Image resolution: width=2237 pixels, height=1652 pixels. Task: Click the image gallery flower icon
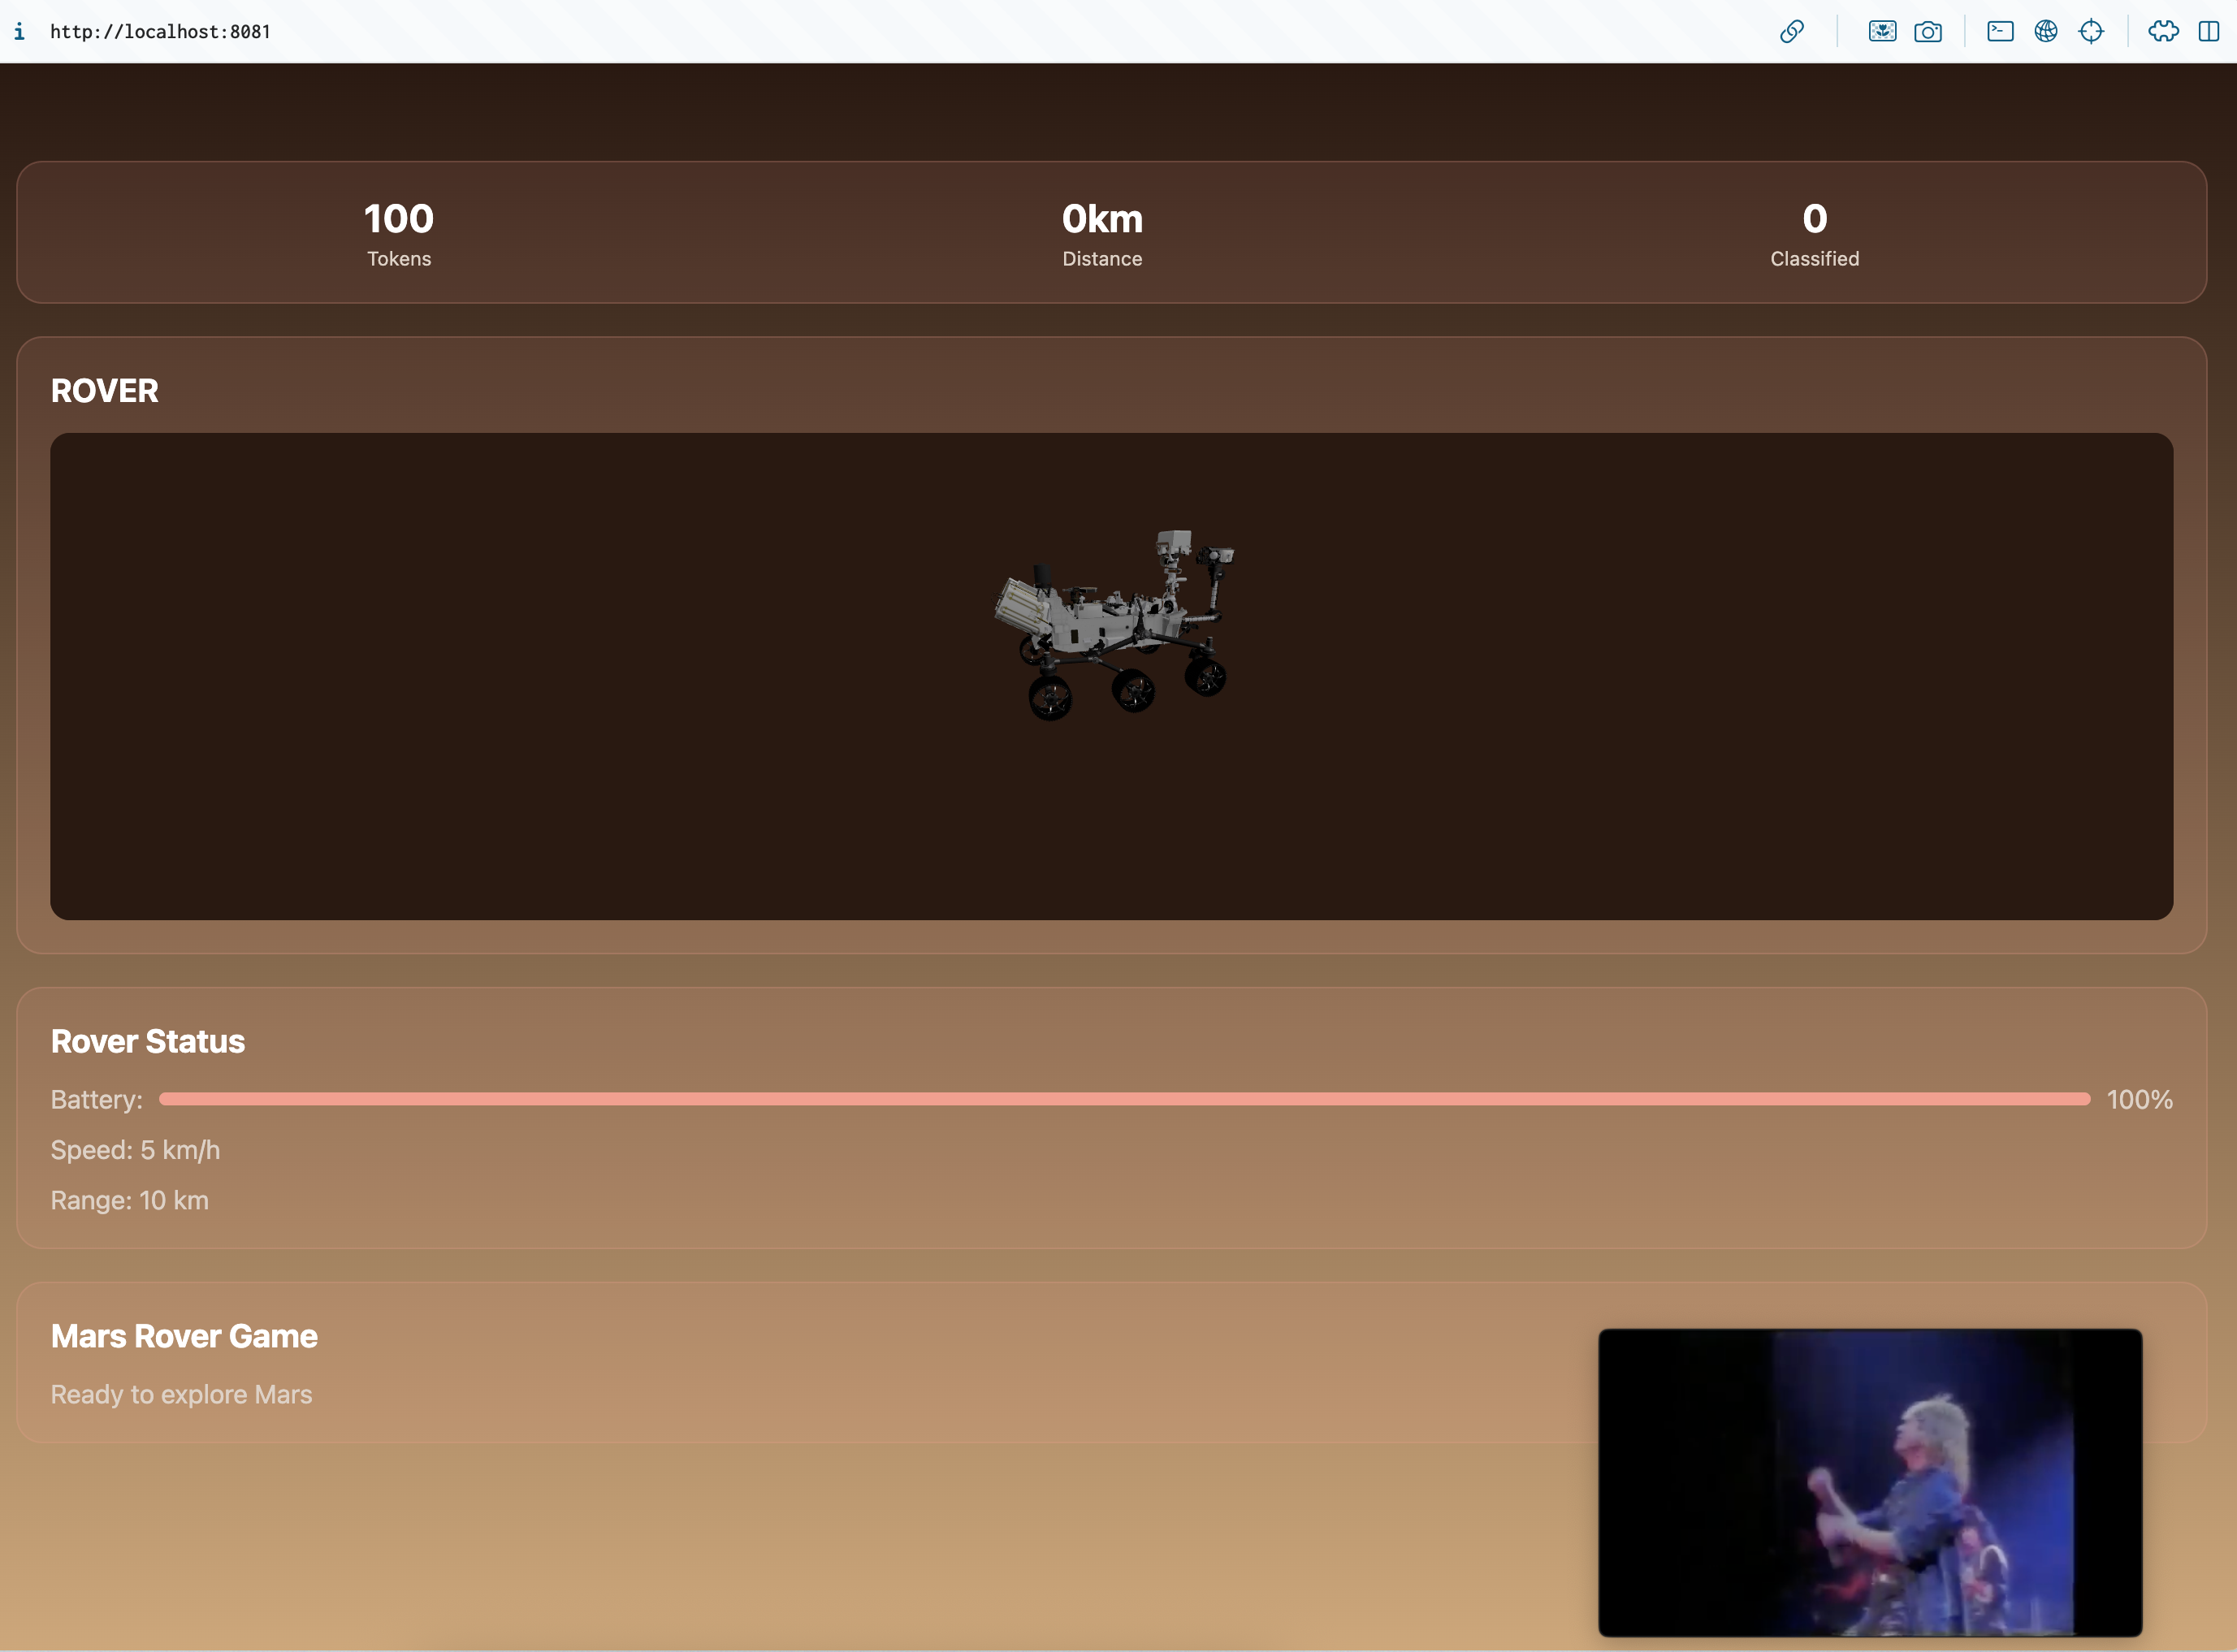click(1881, 31)
